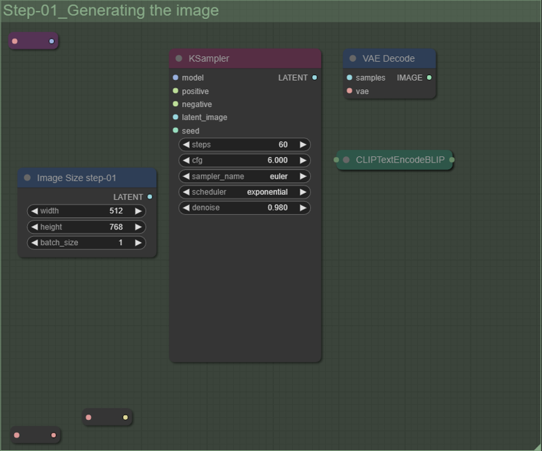Image resolution: width=542 pixels, height=451 pixels.
Task: Click the width value 512
Action: tap(116, 211)
